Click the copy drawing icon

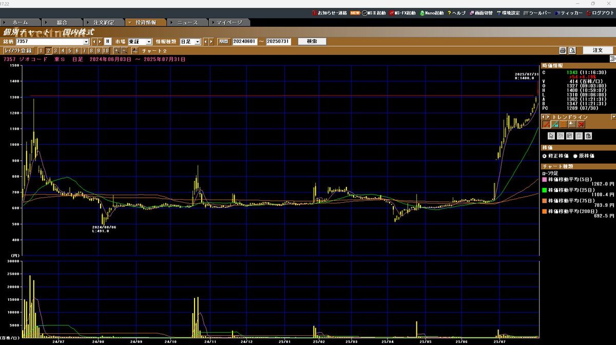pos(561,136)
